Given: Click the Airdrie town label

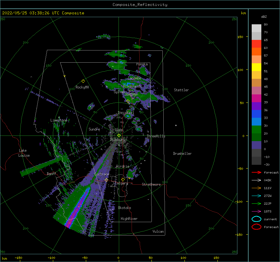Looking at the screenshot, I should (123, 166).
